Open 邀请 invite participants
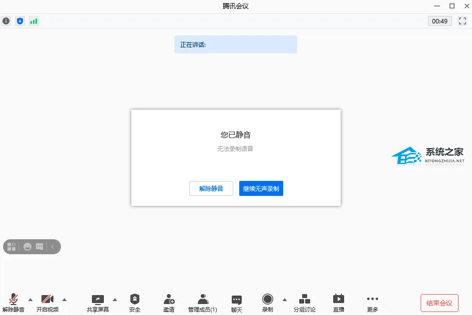 tap(169, 303)
